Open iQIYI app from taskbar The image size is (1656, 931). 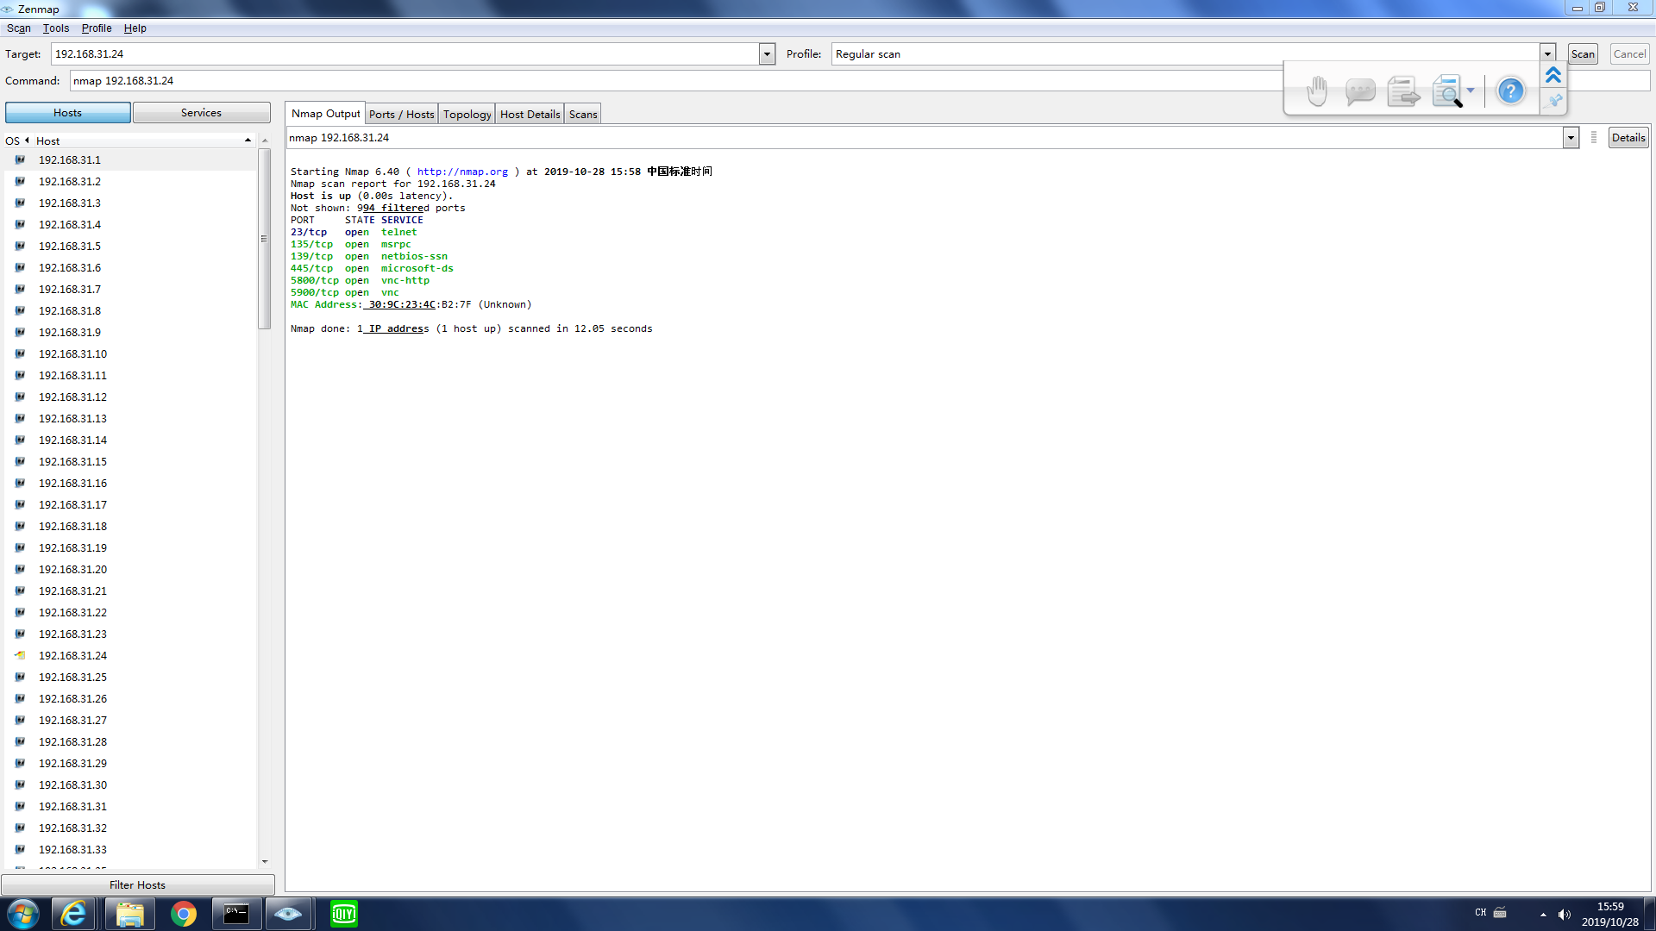344,914
